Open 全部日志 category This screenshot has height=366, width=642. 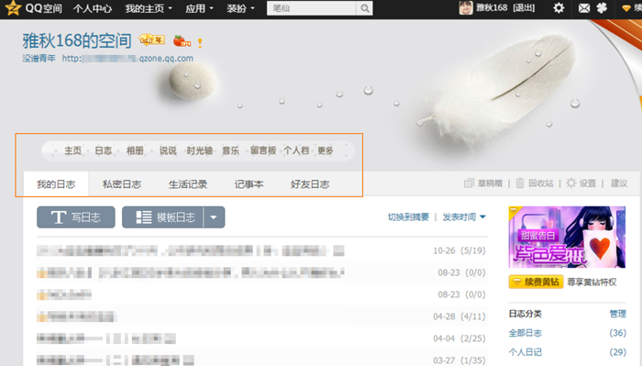(526, 333)
